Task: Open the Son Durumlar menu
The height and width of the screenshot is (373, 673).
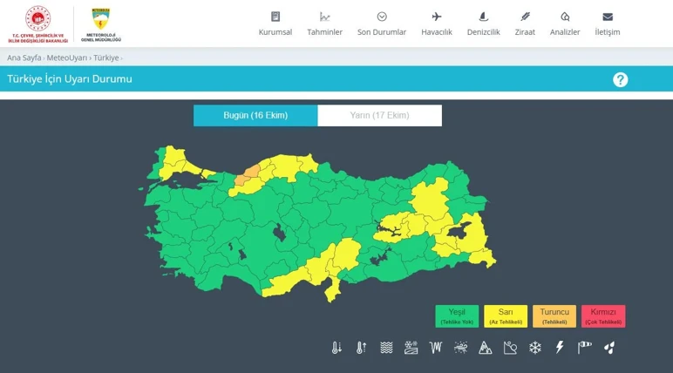Action: (x=382, y=24)
